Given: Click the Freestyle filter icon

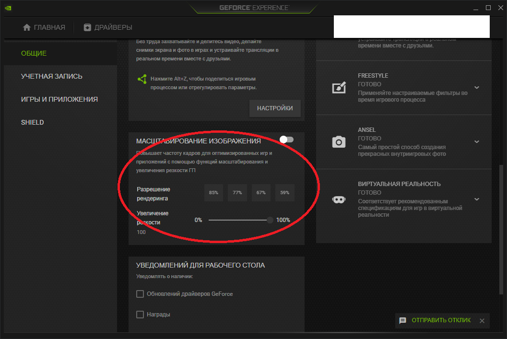Looking at the screenshot, I should [x=339, y=88].
